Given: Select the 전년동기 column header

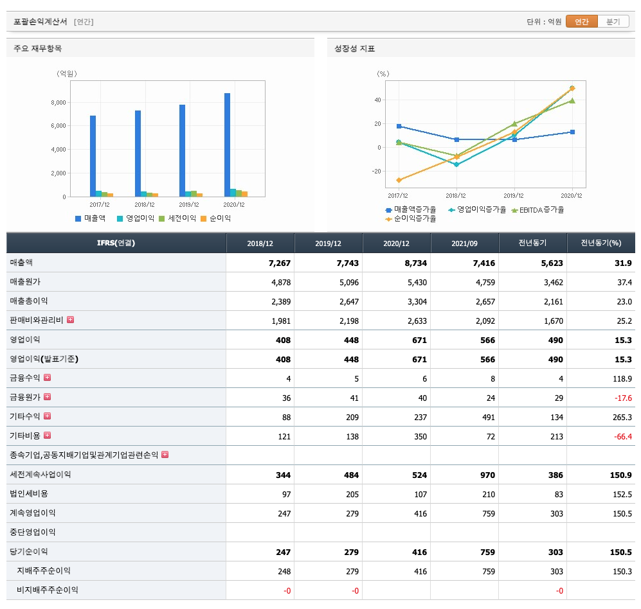Looking at the screenshot, I should pos(533,243).
